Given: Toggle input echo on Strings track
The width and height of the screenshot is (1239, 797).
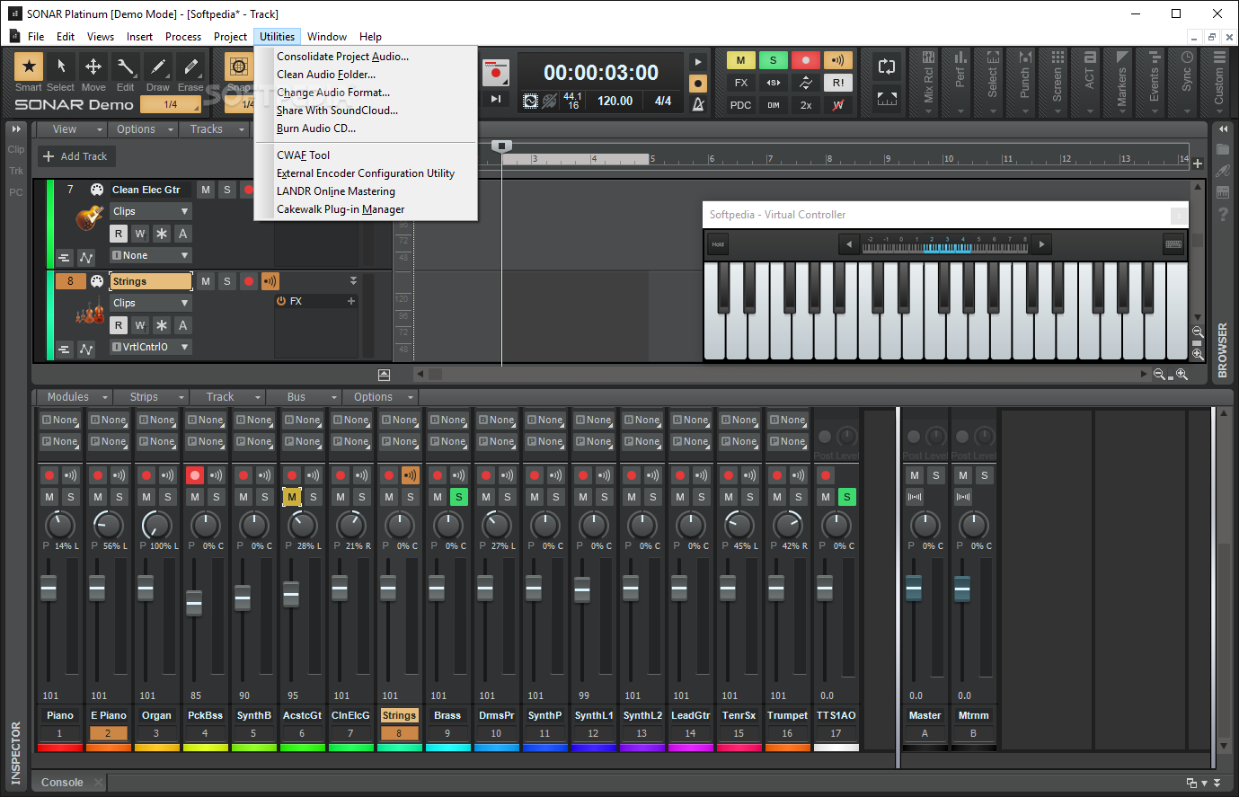Looking at the screenshot, I should click(x=270, y=281).
